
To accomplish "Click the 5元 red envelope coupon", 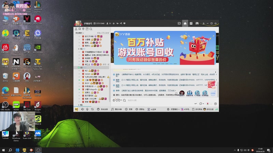I will [211, 84].
